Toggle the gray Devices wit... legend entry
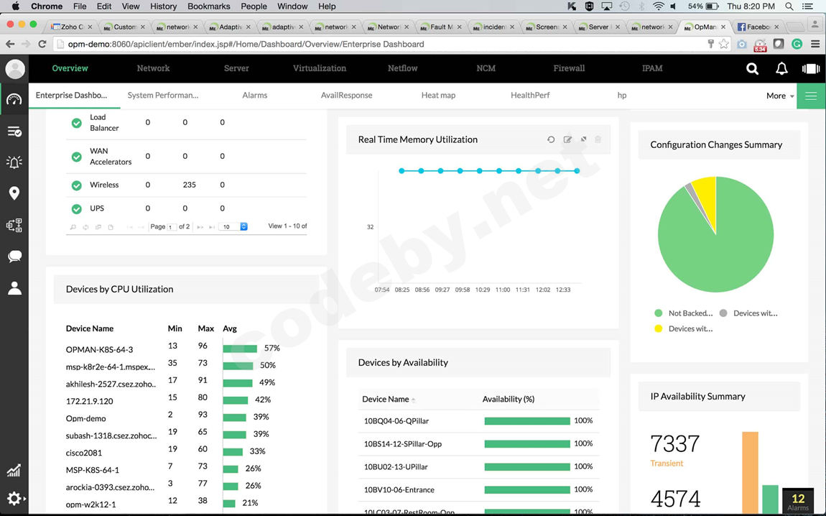Image resolution: width=826 pixels, height=516 pixels. pyautogui.click(x=748, y=313)
